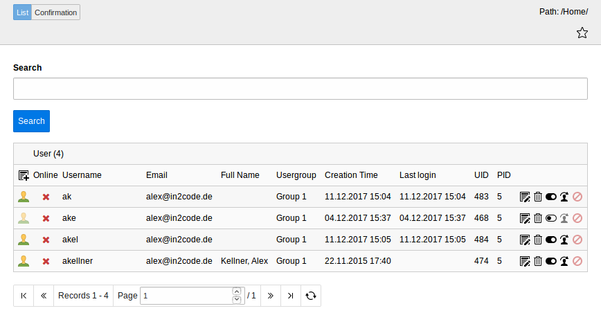The height and width of the screenshot is (313, 601).
Task: Switch to the Confirmation tab
Action: coord(55,12)
